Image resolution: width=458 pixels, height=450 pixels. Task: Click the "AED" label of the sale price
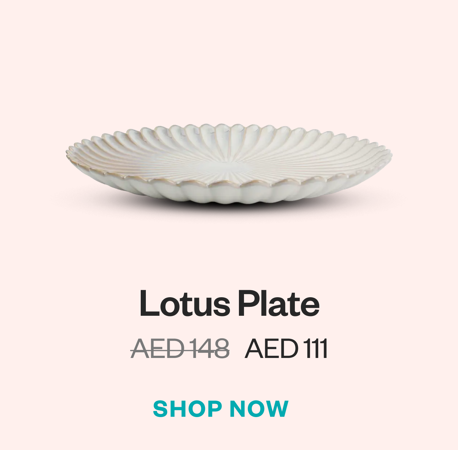click(271, 349)
